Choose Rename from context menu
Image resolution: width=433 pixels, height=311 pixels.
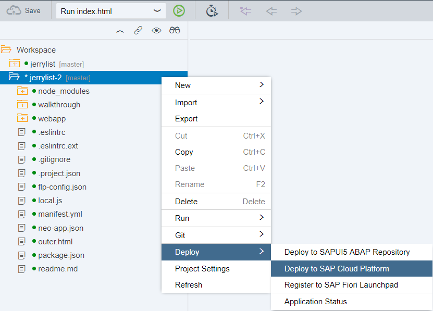[216, 184]
